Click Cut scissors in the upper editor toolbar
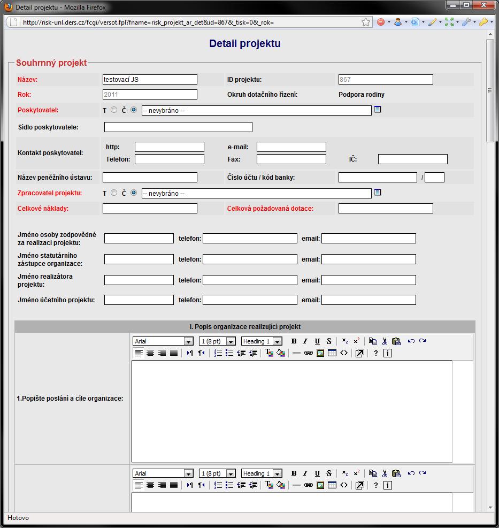The height and width of the screenshot is (528, 499). pos(385,341)
